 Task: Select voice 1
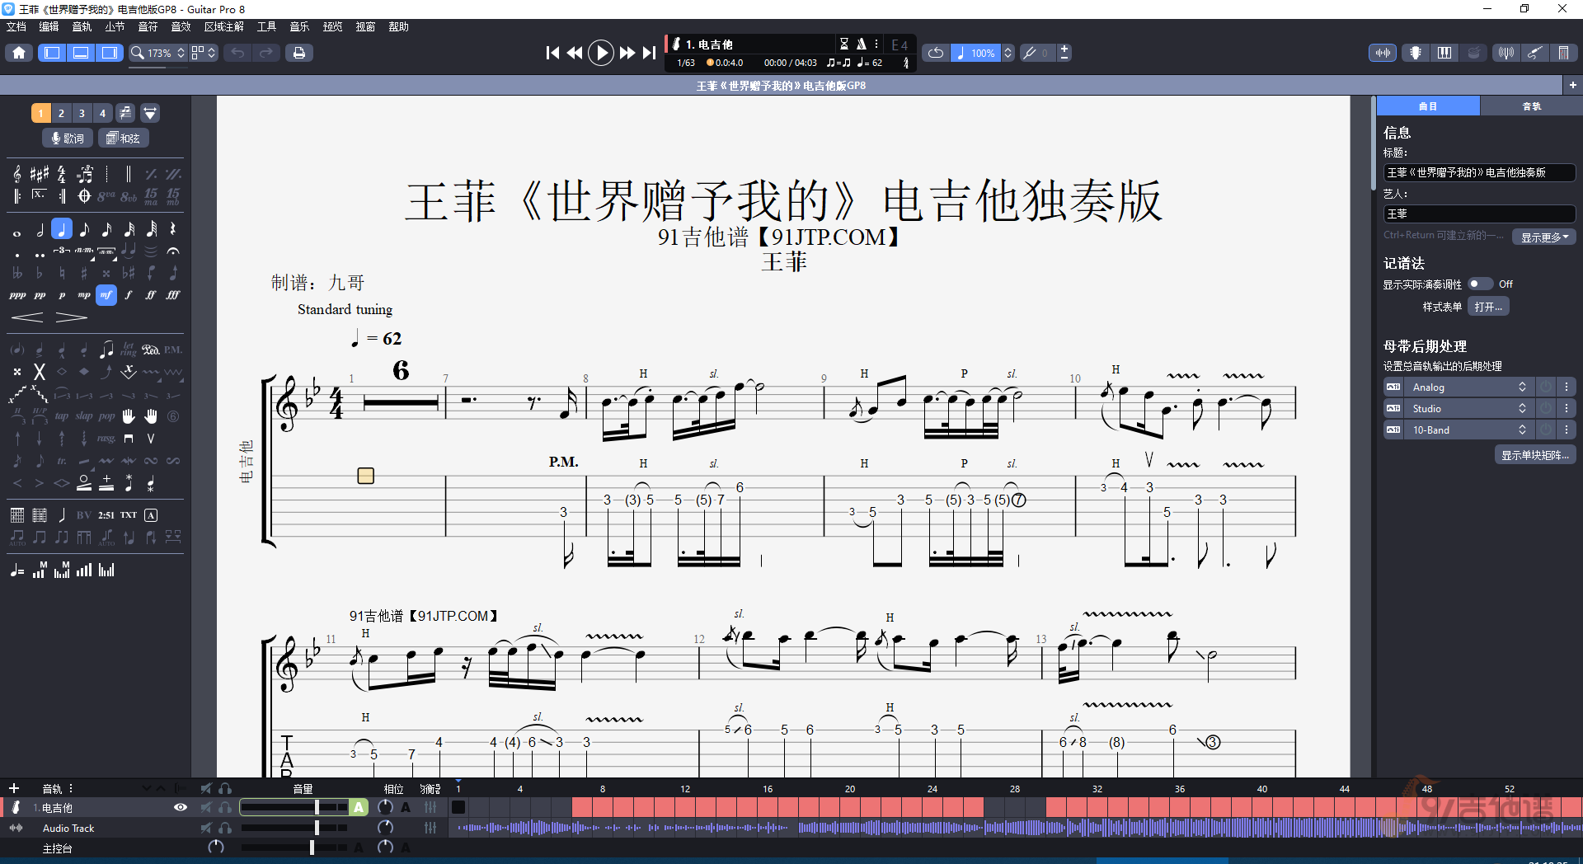pos(40,113)
